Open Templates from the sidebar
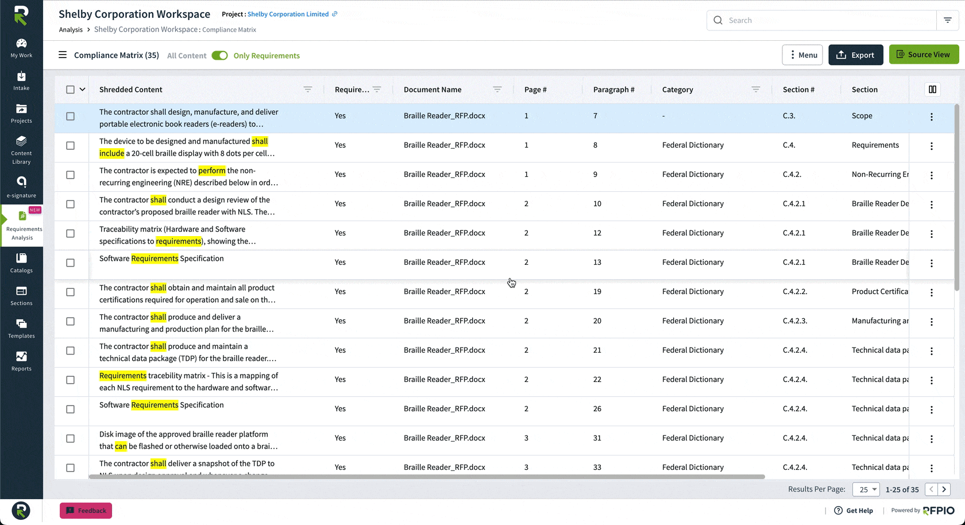The image size is (965, 525). pyautogui.click(x=21, y=329)
